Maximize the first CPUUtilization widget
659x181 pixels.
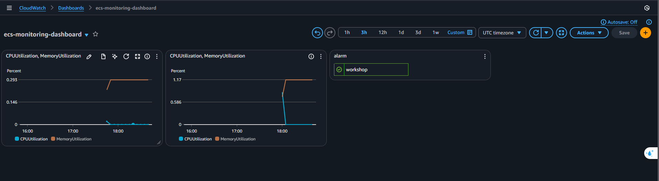coord(138,56)
